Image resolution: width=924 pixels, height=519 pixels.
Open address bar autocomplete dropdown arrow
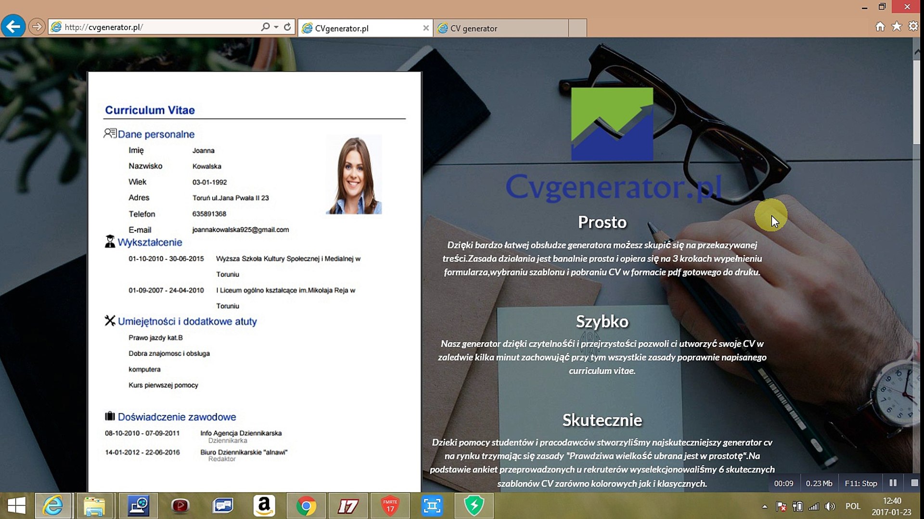pos(276,27)
